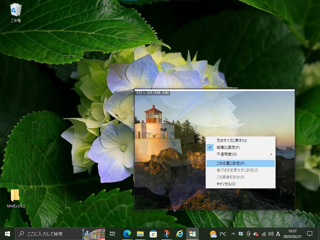The height and width of the screenshot is (240, 320).
Task: Select the MMEx3.4.2 folder on desktop
Action: [16, 198]
